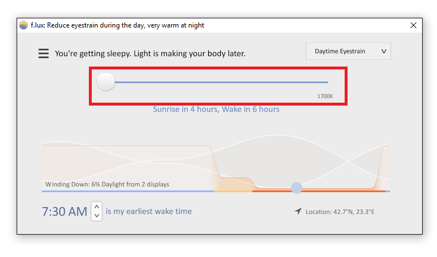Click the 1700K temperature label
This screenshot has width=437, height=257.
325,96
